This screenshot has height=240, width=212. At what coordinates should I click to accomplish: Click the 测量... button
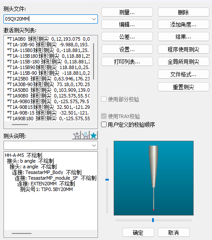click(127, 12)
